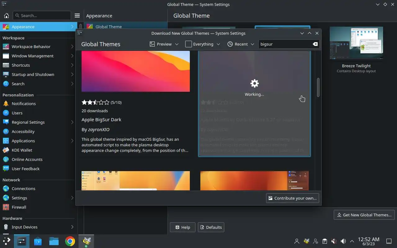This screenshot has height=248, width=397.
Task: Click the Startup and Shutdown icon
Action: tap(6, 74)
